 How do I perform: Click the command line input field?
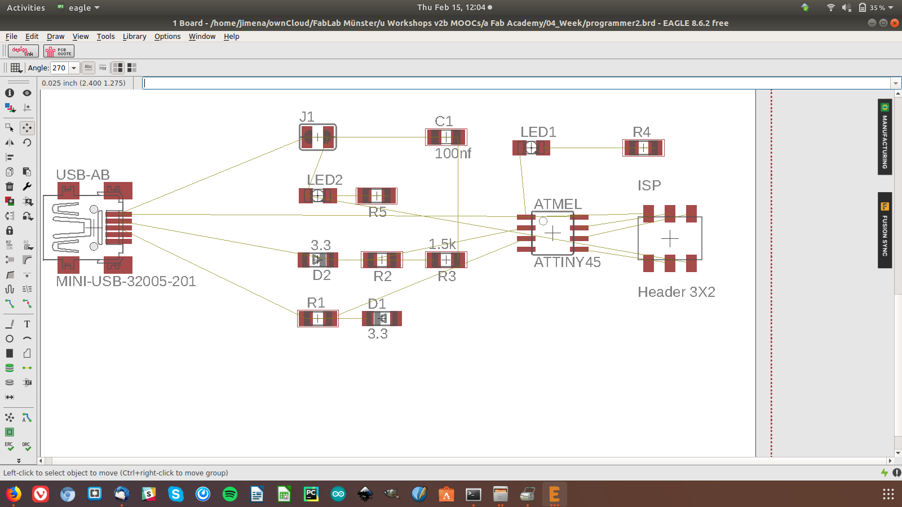516,83
